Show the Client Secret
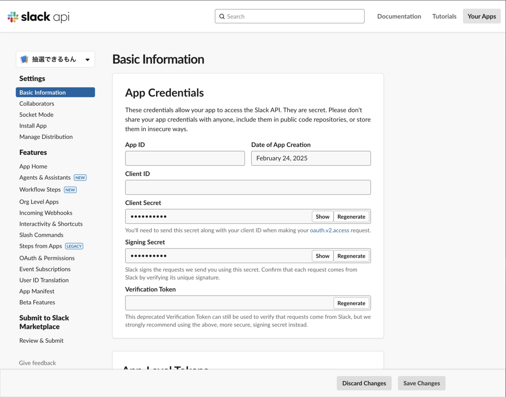 click(323, 216)
